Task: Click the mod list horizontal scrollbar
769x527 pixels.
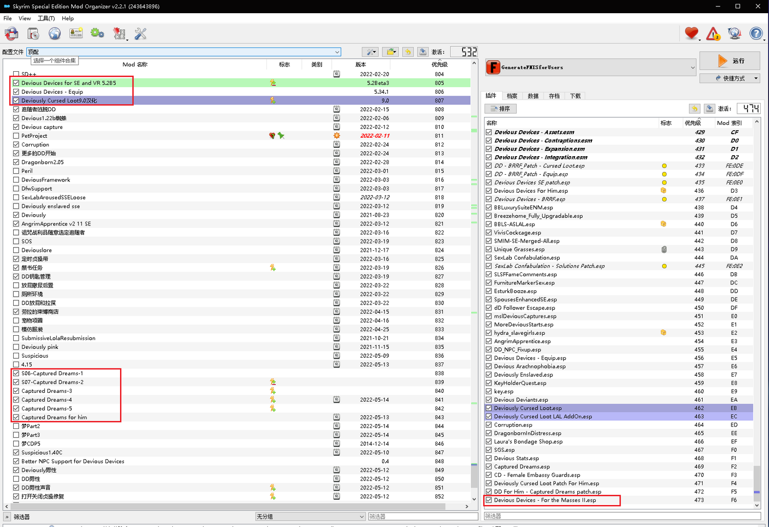Action: [227, 507]
